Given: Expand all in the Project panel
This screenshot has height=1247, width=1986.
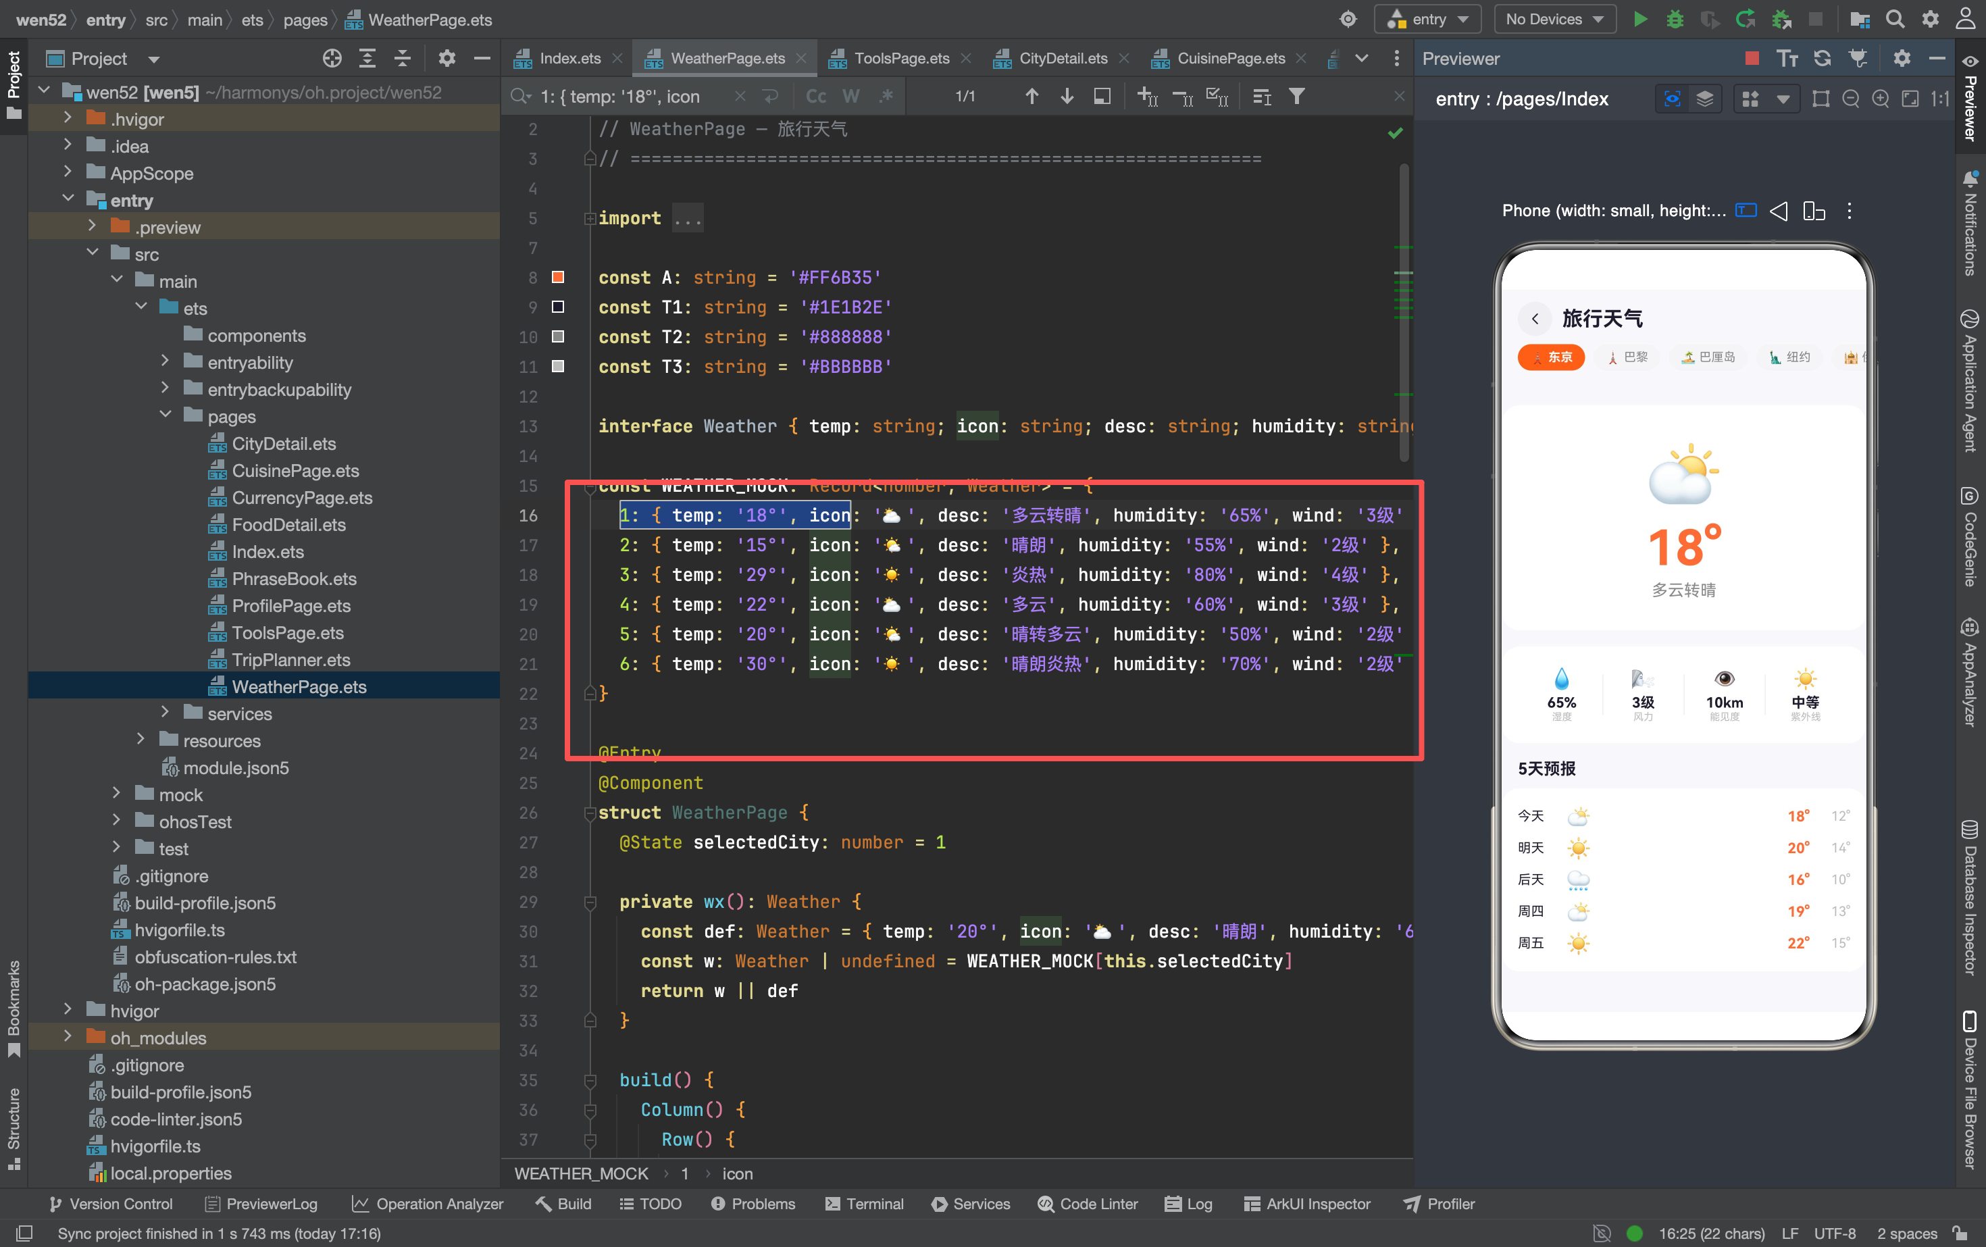Looking at the screenshot, I should pos(368,57).
